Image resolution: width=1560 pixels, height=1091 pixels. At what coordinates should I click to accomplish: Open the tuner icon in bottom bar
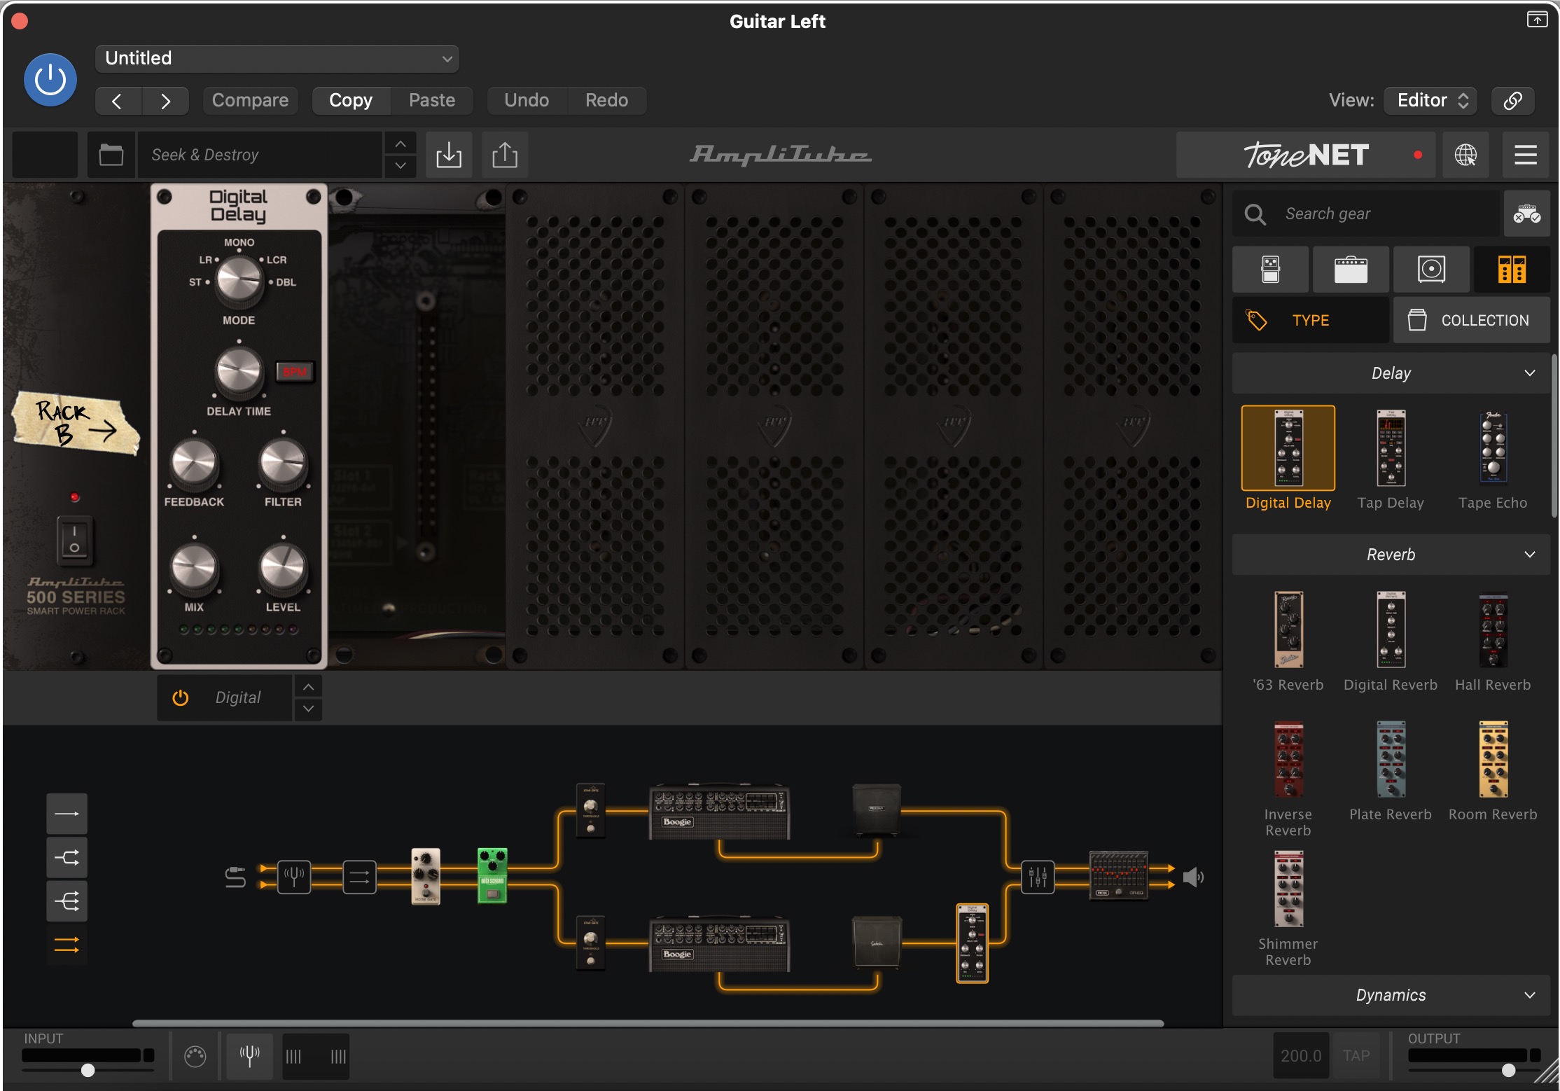click(x=249, y=1055)
